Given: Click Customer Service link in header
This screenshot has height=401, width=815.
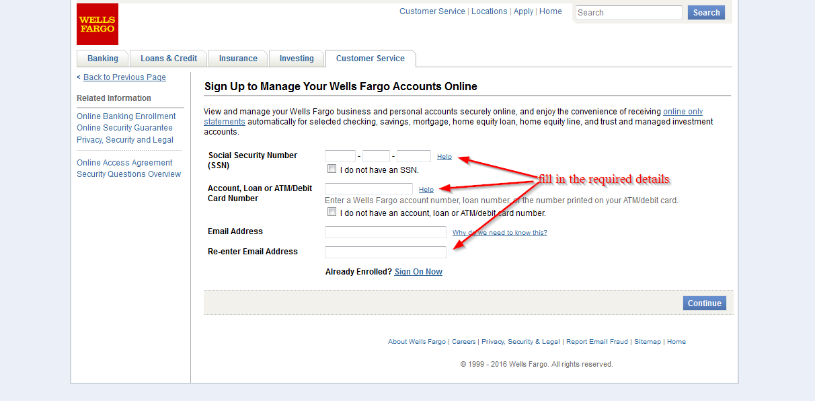Looking at the screenshot, I should (x=432, y=11).
